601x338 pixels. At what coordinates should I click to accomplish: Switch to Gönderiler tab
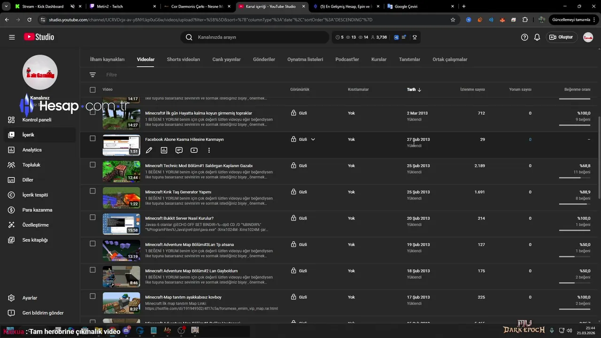[x=264, y=60]
